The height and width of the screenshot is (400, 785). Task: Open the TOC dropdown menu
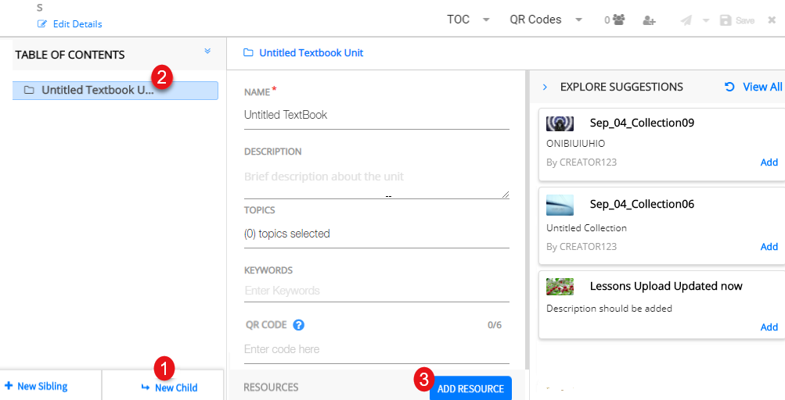(468, 20)
